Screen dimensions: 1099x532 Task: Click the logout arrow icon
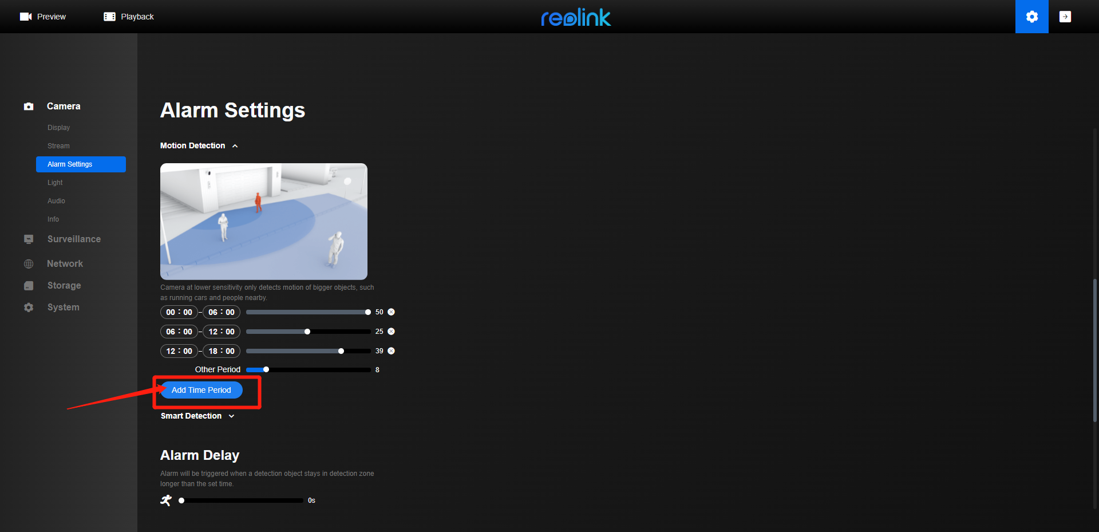click(1065, 17)
